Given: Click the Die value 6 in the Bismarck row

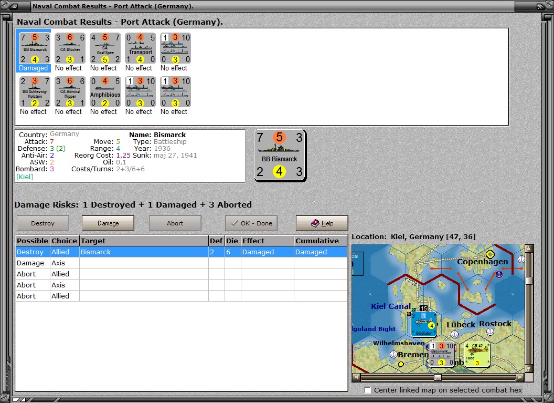Looking at the screenshot, I should [232, 252].
